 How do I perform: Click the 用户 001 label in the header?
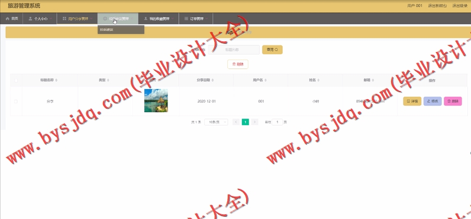tap(415, 6)
